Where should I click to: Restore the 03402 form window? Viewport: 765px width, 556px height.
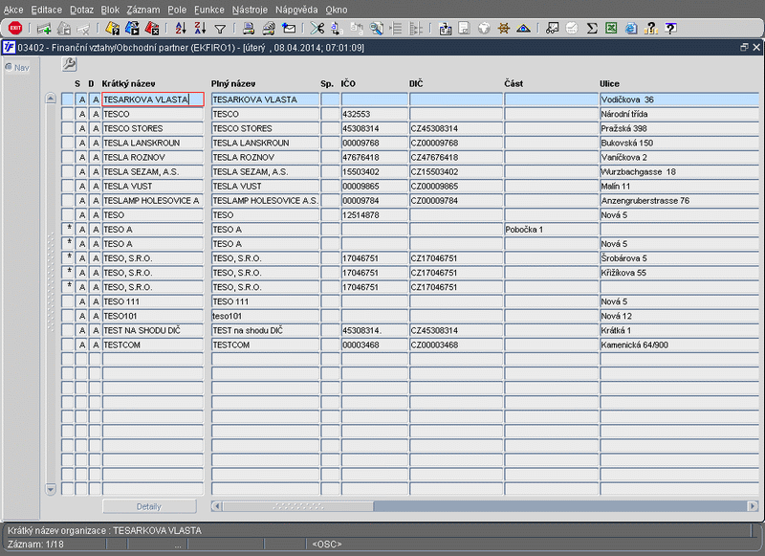pyautogui.click(x=744, y=47)
